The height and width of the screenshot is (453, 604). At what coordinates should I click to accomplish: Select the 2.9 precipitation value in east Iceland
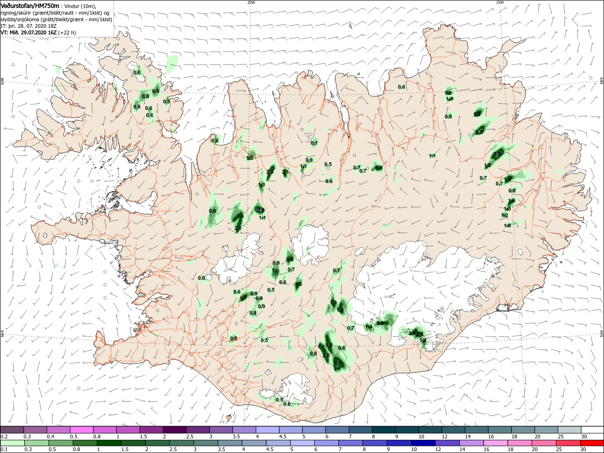[497, 154]
